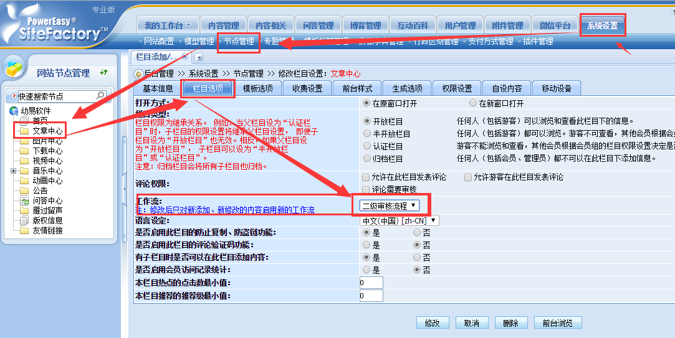
Task: Click the folder icon of 视频中心
Action: click(x=24, y=161)
